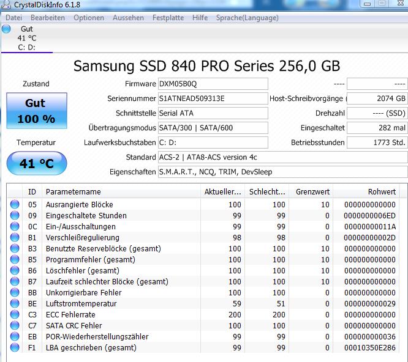This screenshot has height=362, width=408.
Task: Open the Bearbeiten menu
Action: 48,18
